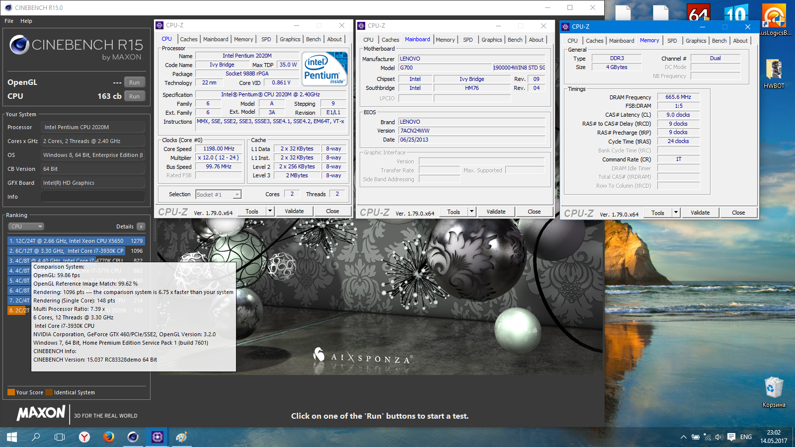Open Bench tab in first CPU-Z window
Image resolution: width=795 pixels, height=447 pixels.
coord(313,39)
